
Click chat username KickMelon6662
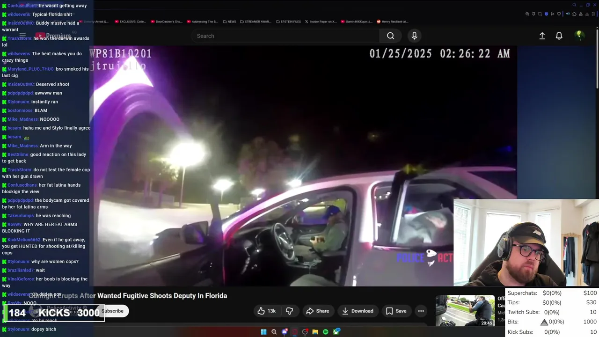tap(24, 240)
